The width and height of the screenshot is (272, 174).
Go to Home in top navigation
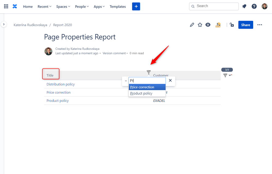[28, 7]
